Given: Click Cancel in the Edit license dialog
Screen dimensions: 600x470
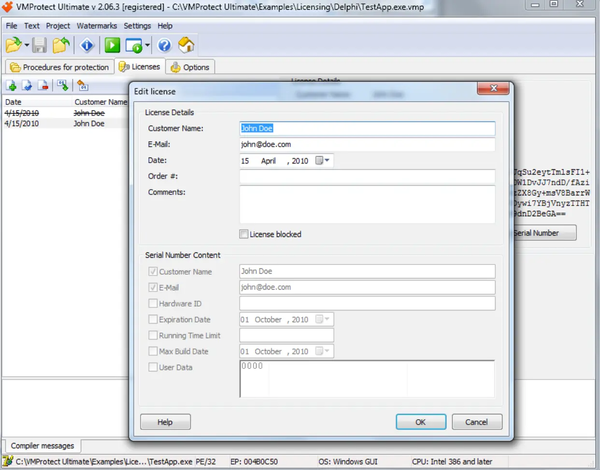Looking at the screenshot, I should point(476,422).
